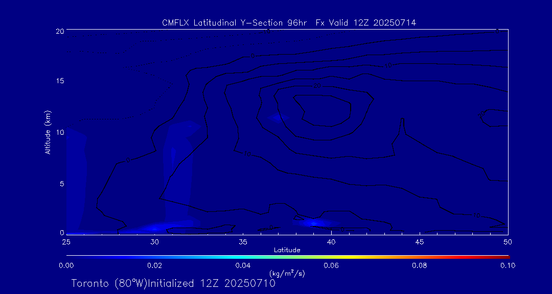Click the color bar value 0.02
The width and height of the screenshot is (552, 294).
point(154,265)
